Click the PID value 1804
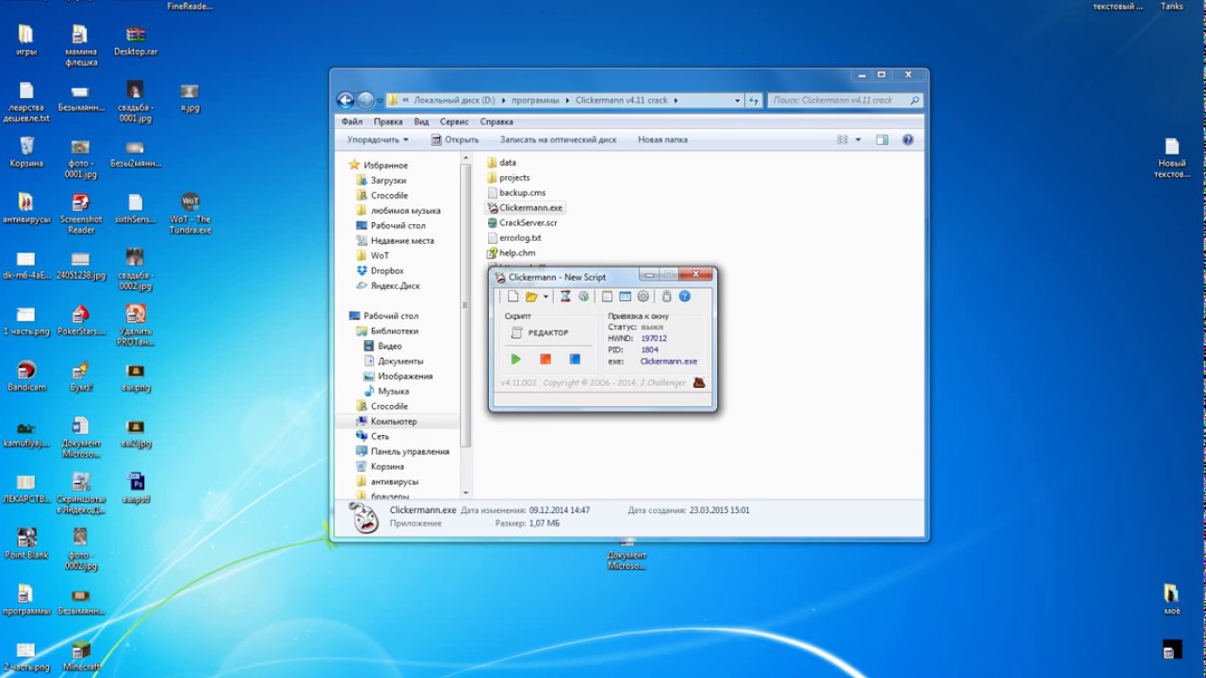1206x678 pixels. click(x=649, y=350)
